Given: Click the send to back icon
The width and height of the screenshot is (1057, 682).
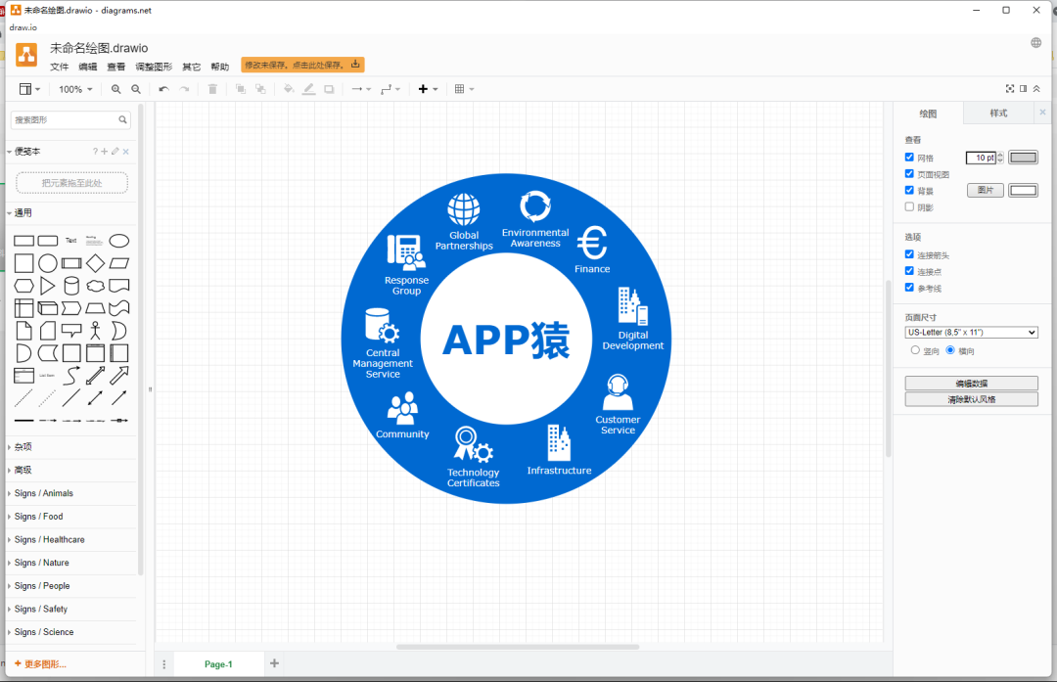Looking at the screenshot, I should tap(260, 89).
